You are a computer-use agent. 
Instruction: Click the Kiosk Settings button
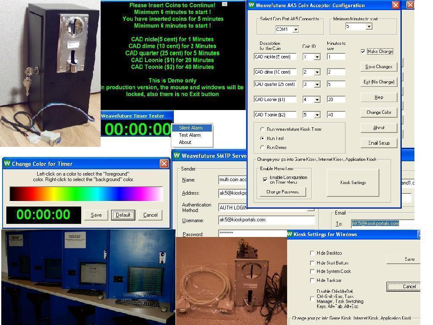click(x=353, y=183)
